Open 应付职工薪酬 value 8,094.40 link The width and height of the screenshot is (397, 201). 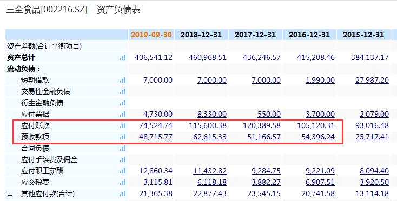point(374,171)
